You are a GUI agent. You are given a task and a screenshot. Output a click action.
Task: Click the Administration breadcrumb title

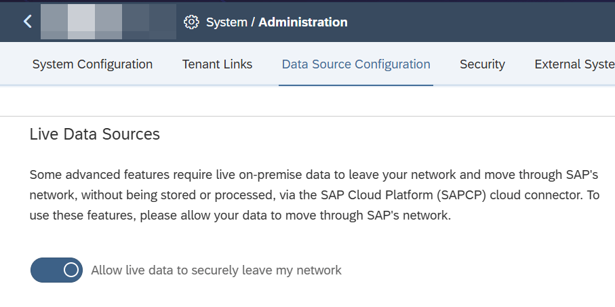pyautogui.click(x=303, y=22)
